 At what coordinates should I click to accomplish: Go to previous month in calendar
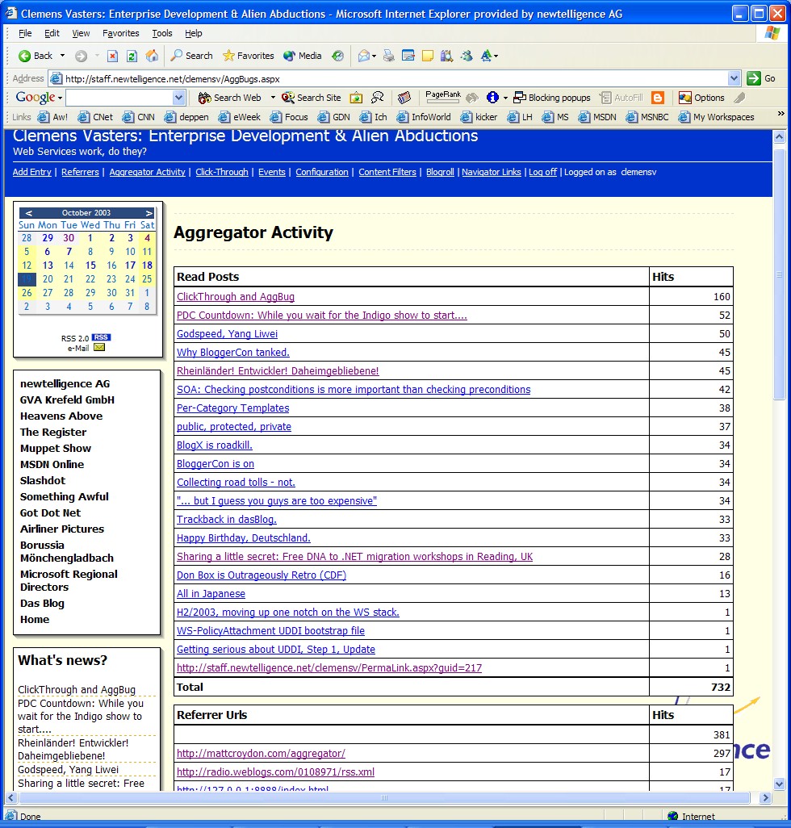click(x=29, y=213)
